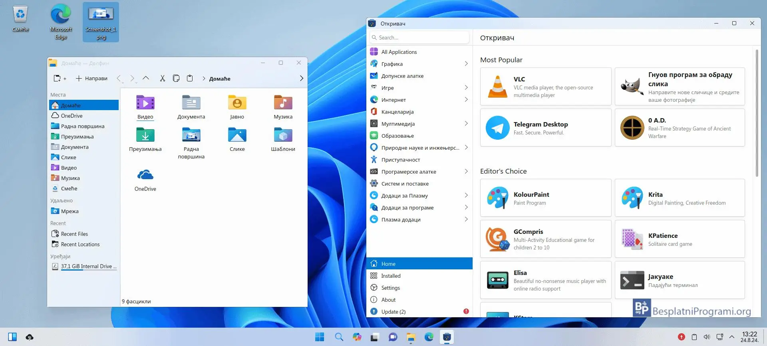Viewport: 767px width, 346px height.
Task: Select Recent Files in Dolphin sidebar
Action: 84,234
